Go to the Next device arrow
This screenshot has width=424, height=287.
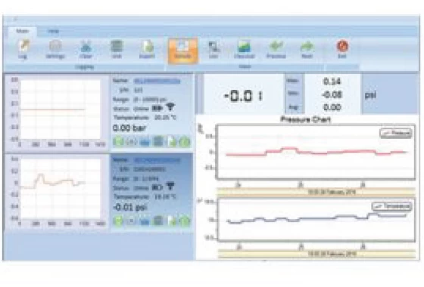(x=307, y=49)
